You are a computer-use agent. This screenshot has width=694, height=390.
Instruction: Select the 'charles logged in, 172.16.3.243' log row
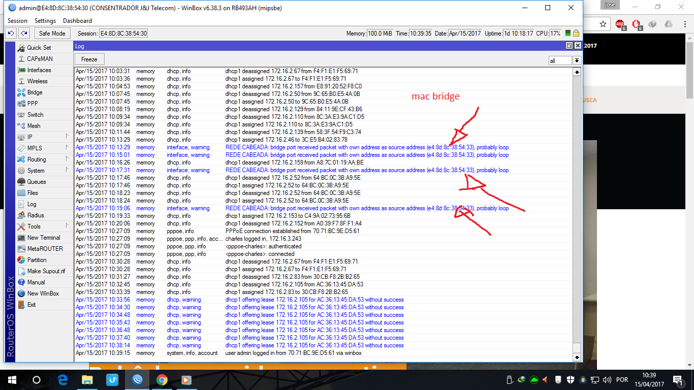[323, 239]
